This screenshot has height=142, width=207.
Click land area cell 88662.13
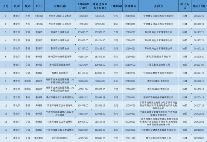pyautogui.click(x=83, y=97)
